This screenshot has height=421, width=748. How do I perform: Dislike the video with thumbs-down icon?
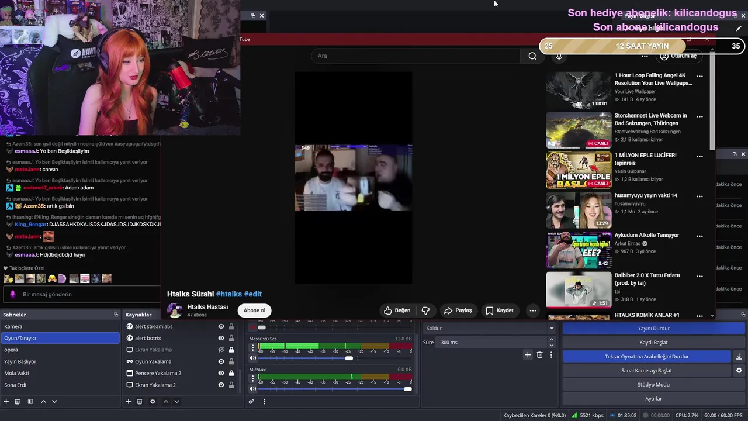pyautogui.click(x=425, y=310)
